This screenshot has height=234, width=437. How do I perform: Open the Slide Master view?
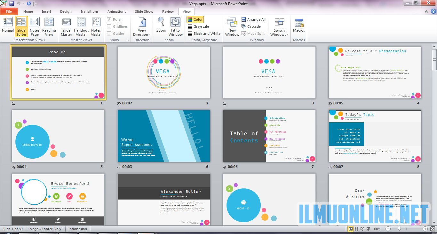(x=66, y=26)
